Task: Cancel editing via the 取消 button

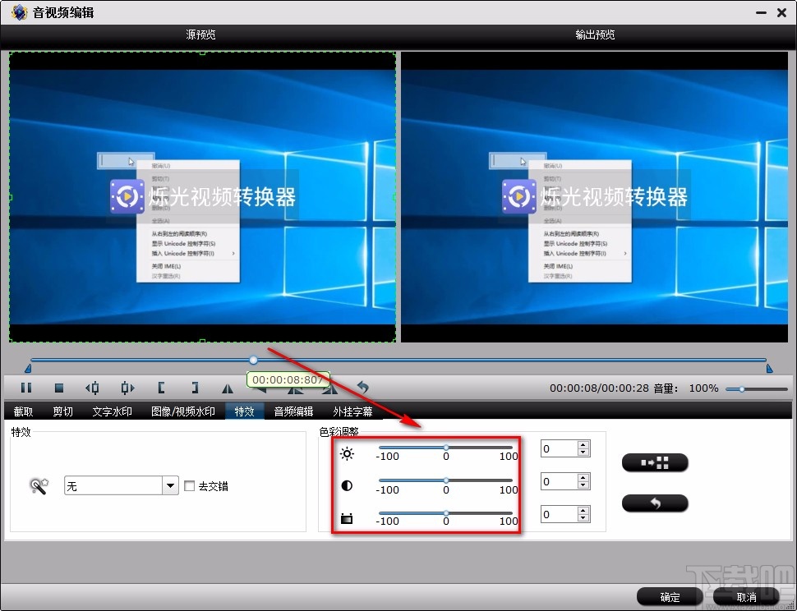Action: pyautogui.click(x=747, y=597)
